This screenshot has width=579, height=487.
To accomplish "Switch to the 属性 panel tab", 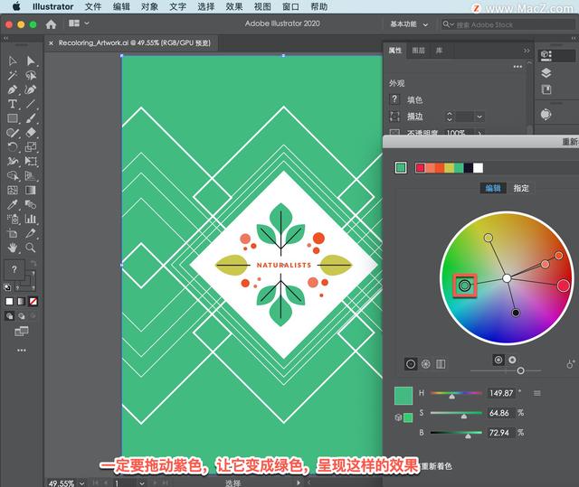I will click(395, 51).
